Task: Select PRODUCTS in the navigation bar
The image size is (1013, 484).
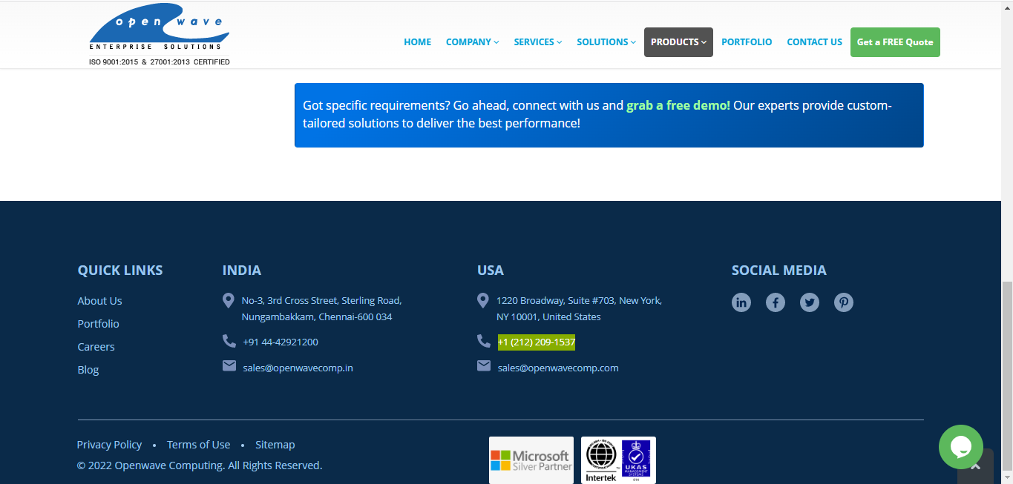Action: click(678, 42)
